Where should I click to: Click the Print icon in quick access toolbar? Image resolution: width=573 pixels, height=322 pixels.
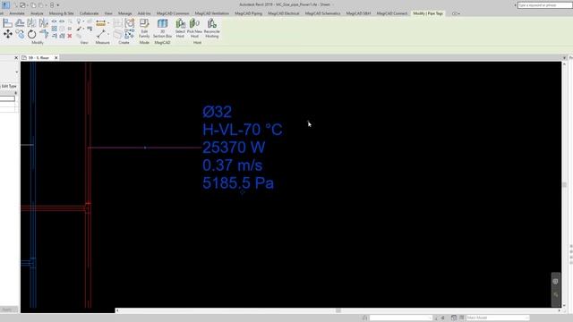52,5
